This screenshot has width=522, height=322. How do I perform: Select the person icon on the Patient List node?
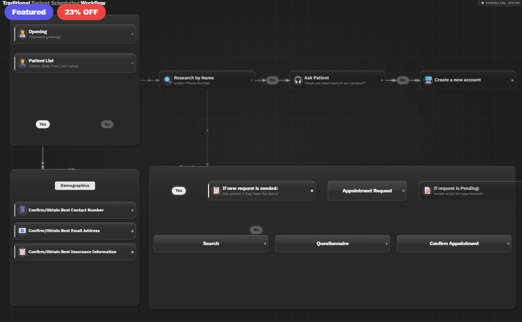click(x=22, y=63)
